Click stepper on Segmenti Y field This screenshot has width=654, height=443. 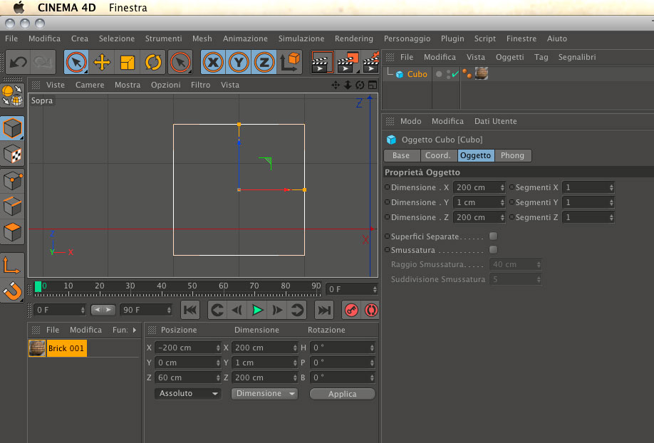click(611, 203)
